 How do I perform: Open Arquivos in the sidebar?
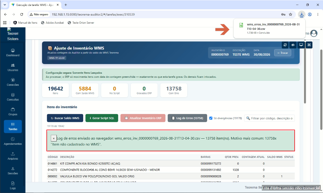click(13, 156)
